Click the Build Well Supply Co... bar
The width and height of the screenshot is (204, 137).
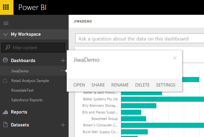pyautogui.click(x=134, y=132)
